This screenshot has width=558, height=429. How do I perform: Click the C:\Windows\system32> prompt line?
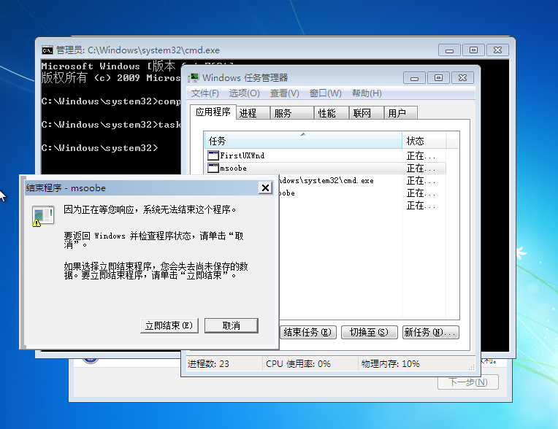pos(99,148)
